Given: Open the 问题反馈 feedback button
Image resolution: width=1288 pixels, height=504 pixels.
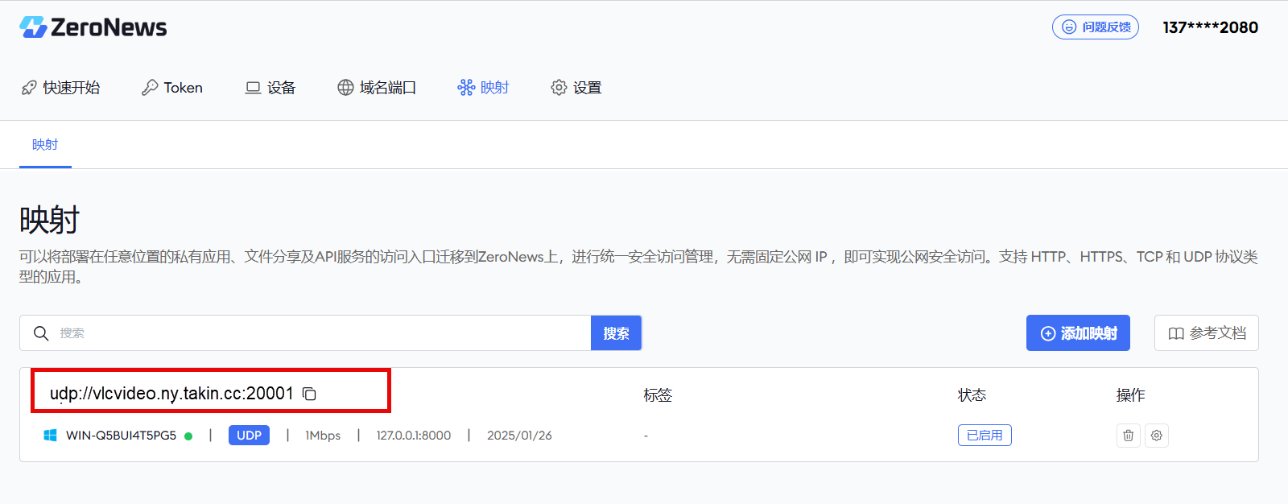Looking at the screenshot, I should click(1095, 27).
